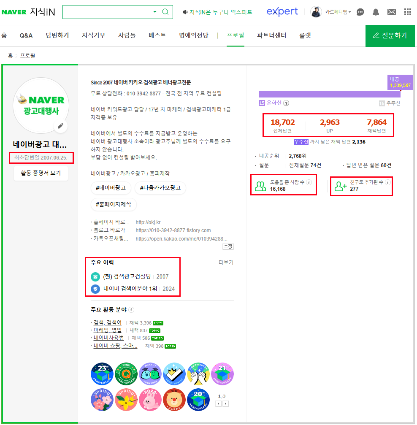The image size is (417, 425).
Task: Click the search magnifier icon
Action: [x=165, y=12]
